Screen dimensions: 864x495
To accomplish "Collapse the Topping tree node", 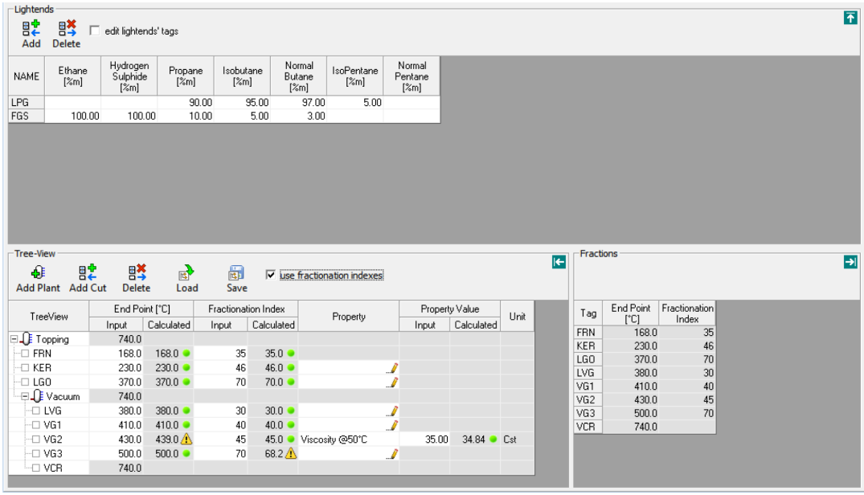I will tap(14, 339).
